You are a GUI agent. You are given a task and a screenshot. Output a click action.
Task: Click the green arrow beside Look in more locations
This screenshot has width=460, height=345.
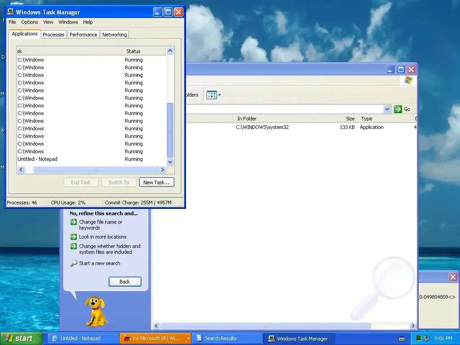pyautogui.click(x=74, y=237)
